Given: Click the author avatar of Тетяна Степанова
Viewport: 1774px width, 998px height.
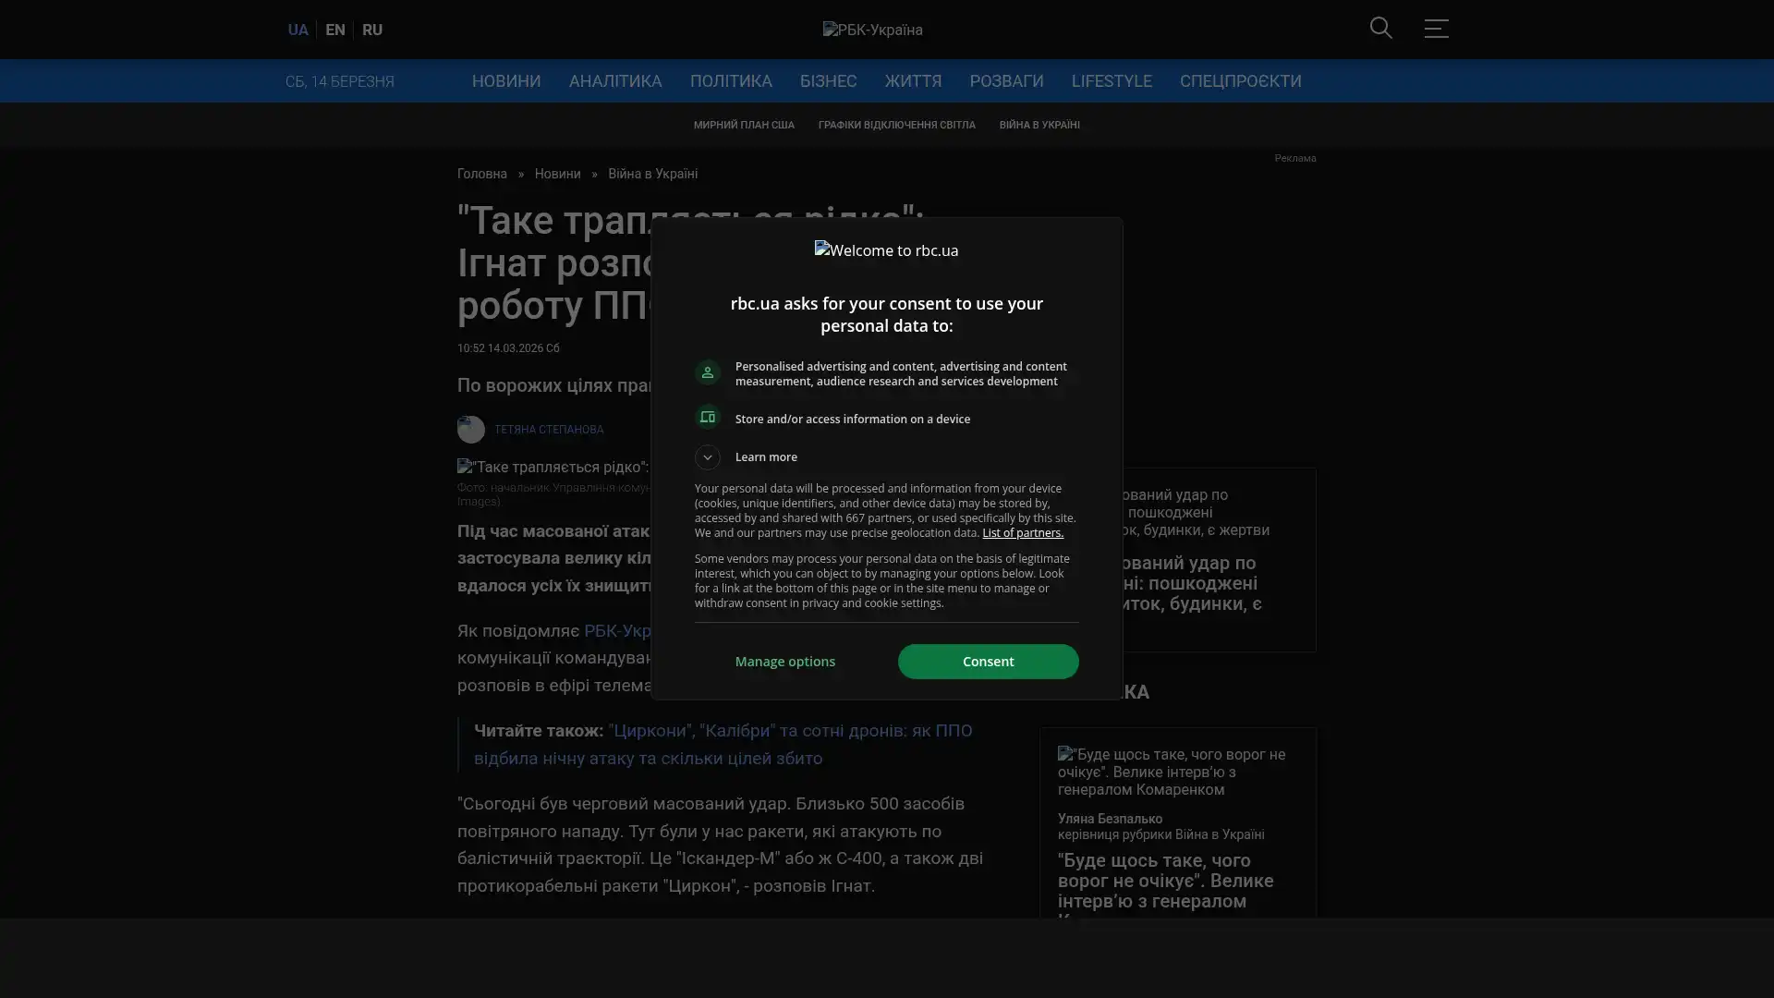Looking at the screenshot, I should 471,430.
